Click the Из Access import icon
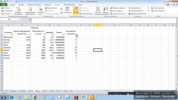Screen dimensions: 178x100 click(2, 8)
